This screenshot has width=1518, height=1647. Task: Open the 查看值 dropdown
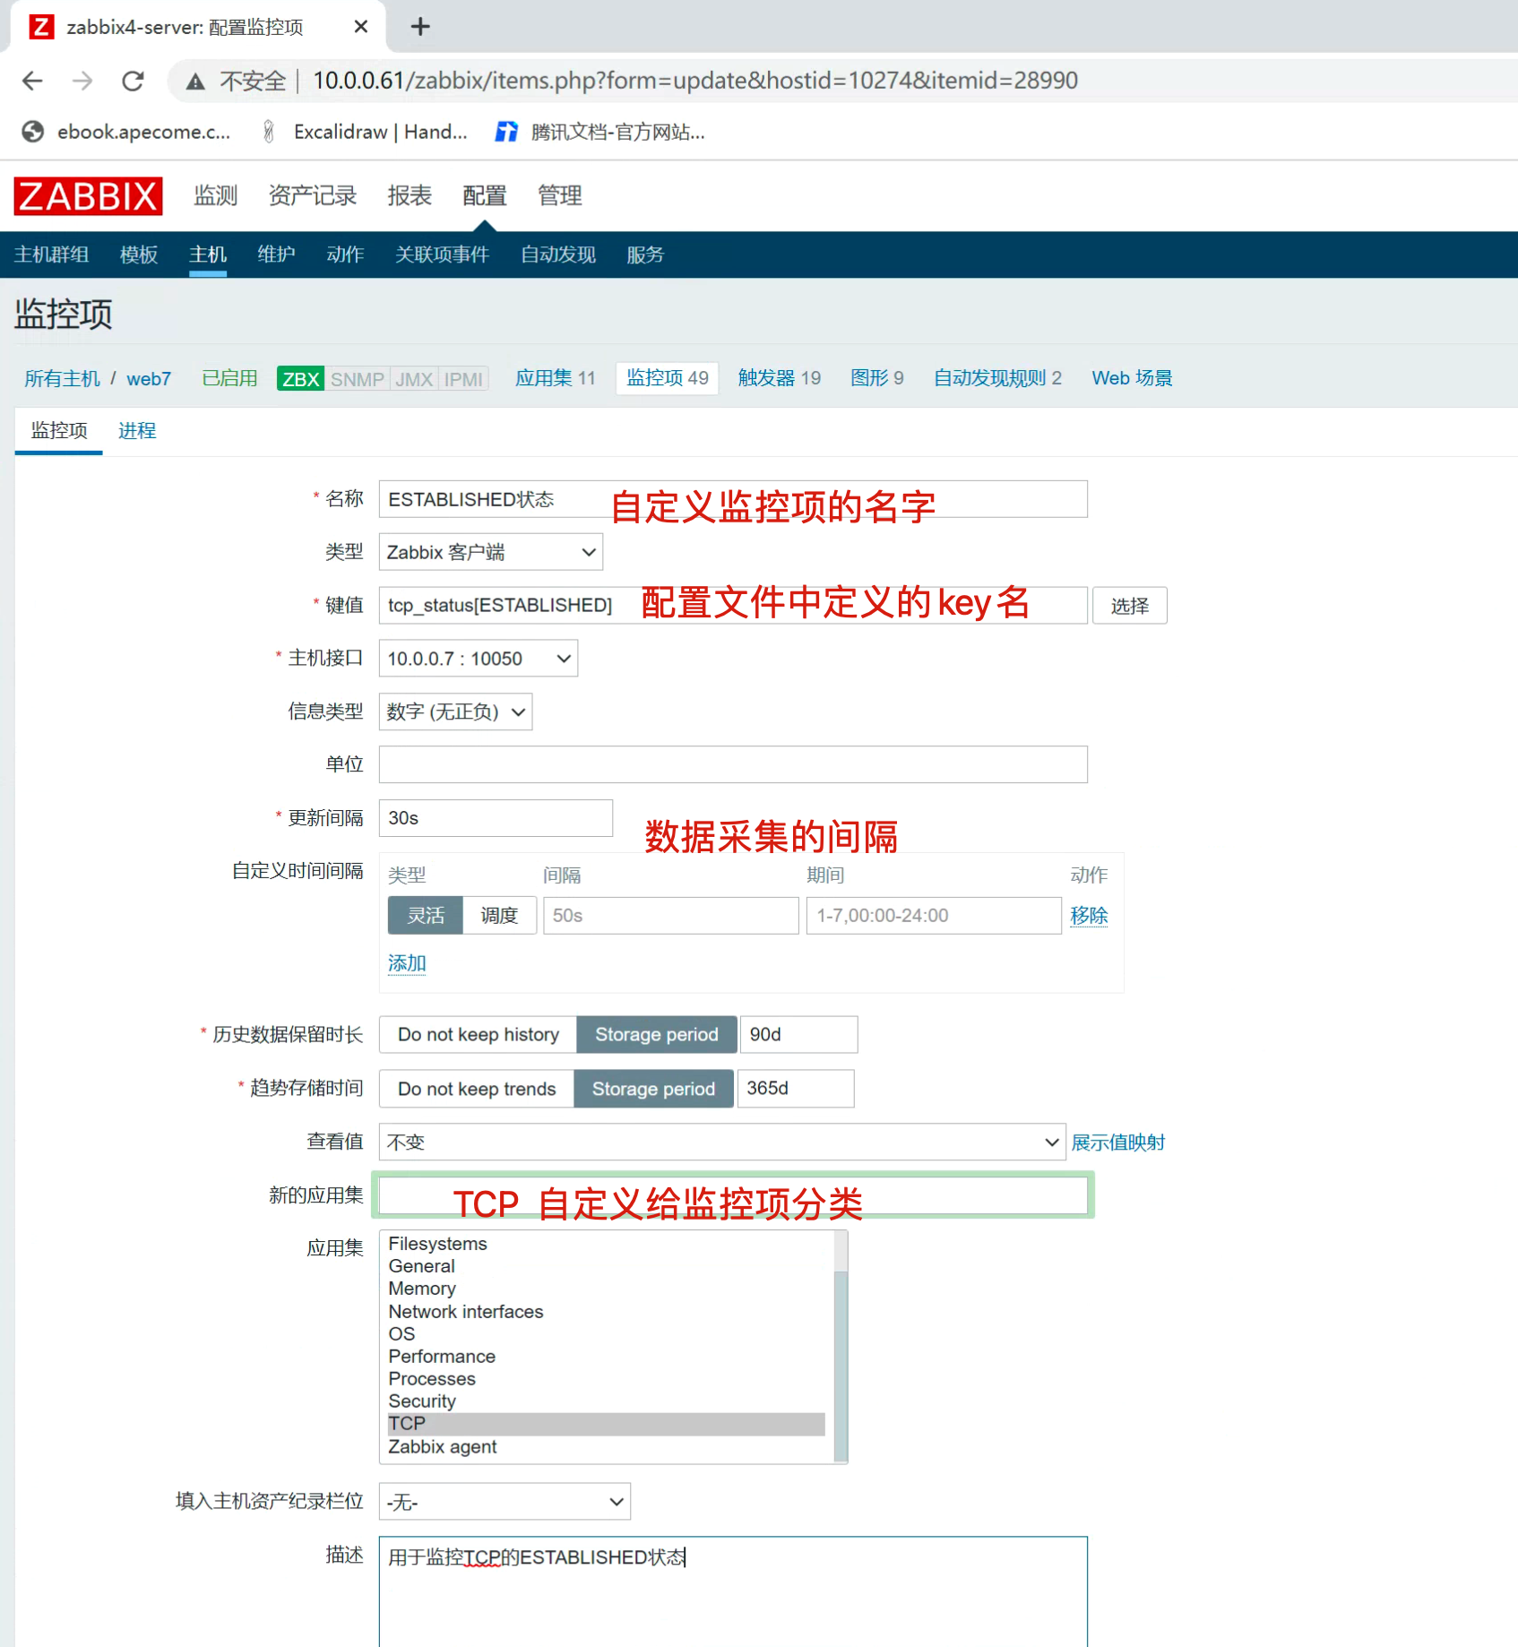(x=721, y=1143)
